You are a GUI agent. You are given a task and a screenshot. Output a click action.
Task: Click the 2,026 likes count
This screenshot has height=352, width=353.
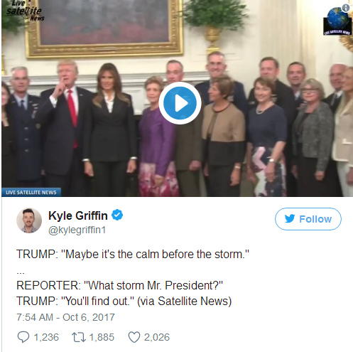coord(157,337)
